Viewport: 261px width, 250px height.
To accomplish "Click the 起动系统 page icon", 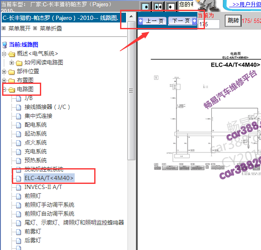I will pos(19,134).
